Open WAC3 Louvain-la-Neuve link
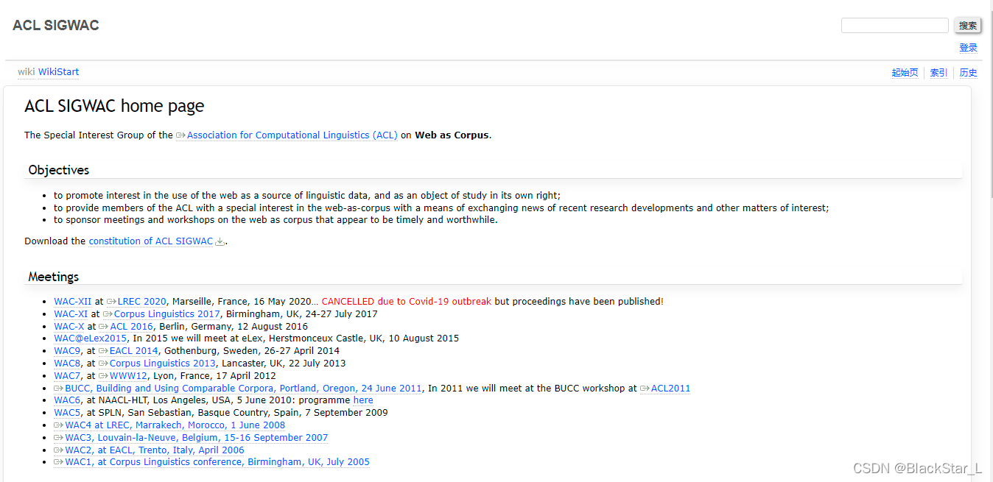 click(197, 438)
